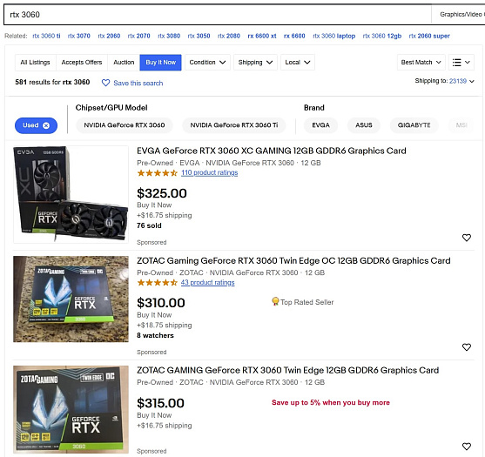Click the 8 watchers text
The width and height of the screenshot is (485, 457).
[x=155, y=335]
